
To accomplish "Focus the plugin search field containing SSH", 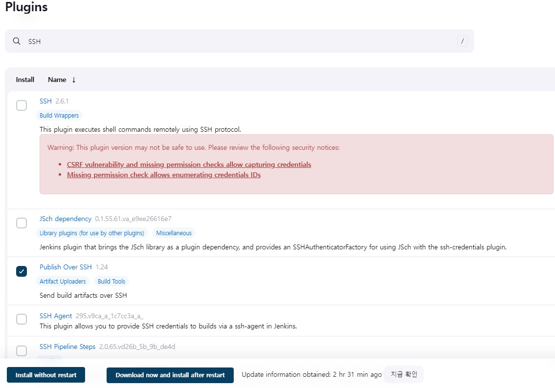I will (x=239, y=41).
